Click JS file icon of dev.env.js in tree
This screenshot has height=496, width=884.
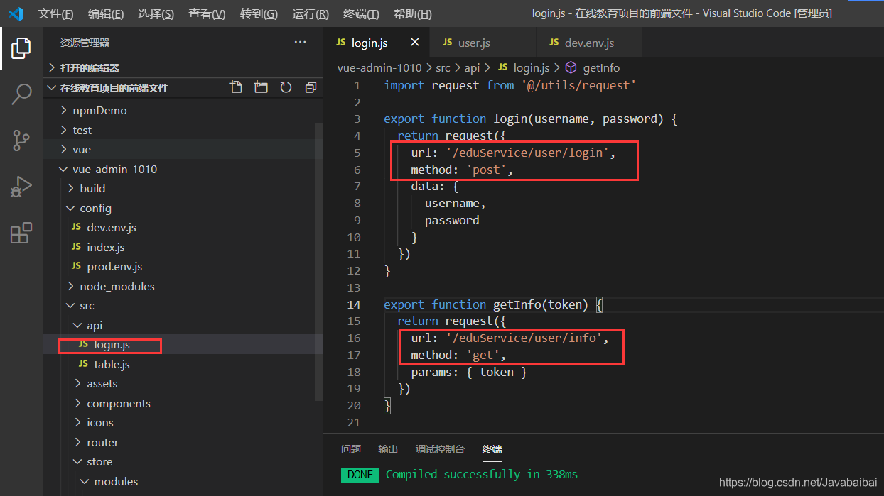click(76, 227)
